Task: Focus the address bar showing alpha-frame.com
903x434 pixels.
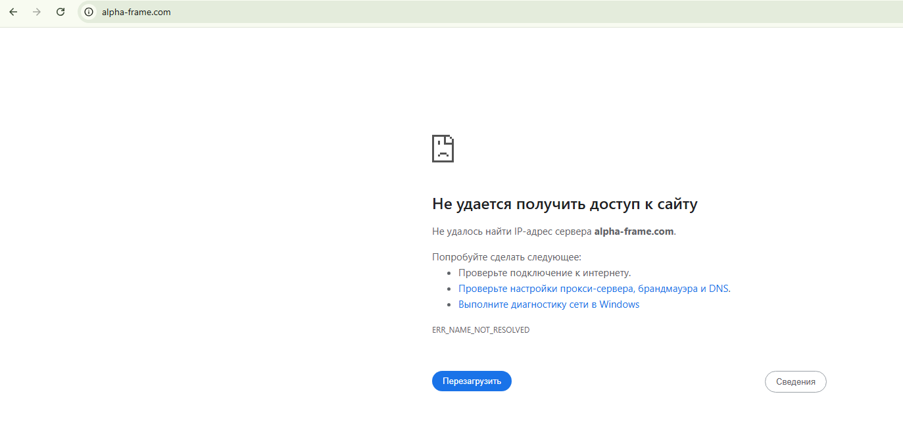Action: pyautogui.click(x=490, y=12)
